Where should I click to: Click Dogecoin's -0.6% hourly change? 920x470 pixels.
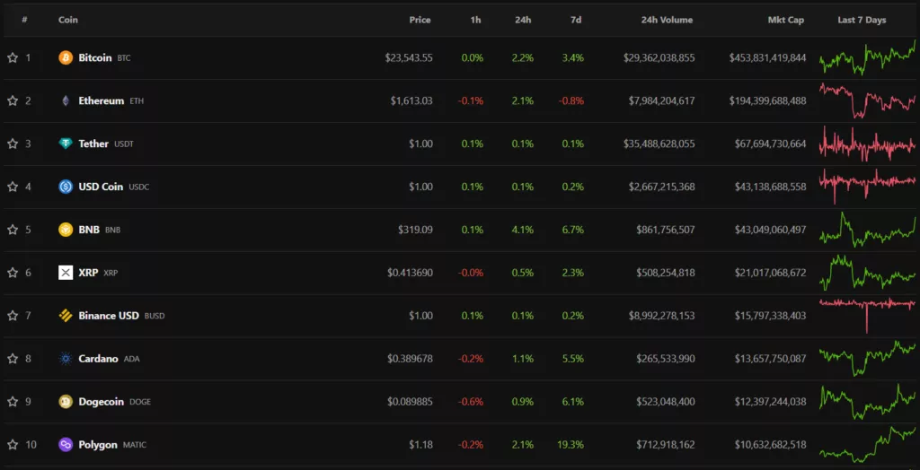pos(471,402)
